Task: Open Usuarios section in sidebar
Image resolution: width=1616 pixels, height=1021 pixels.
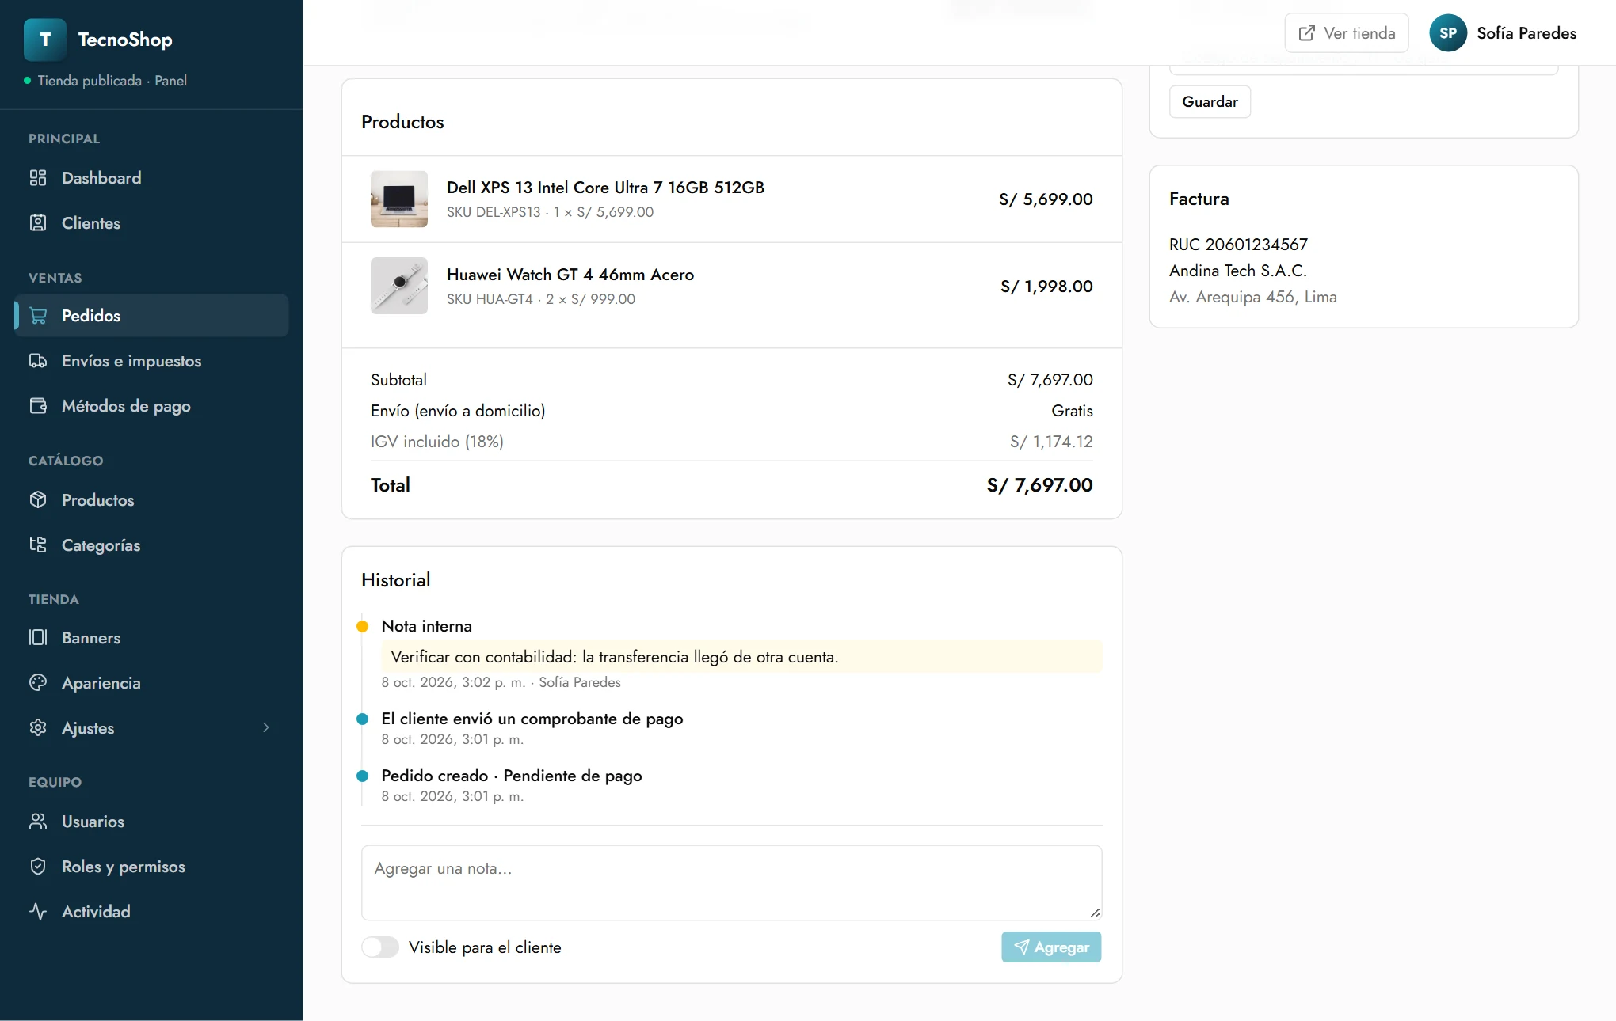Action: pos(151,822)
